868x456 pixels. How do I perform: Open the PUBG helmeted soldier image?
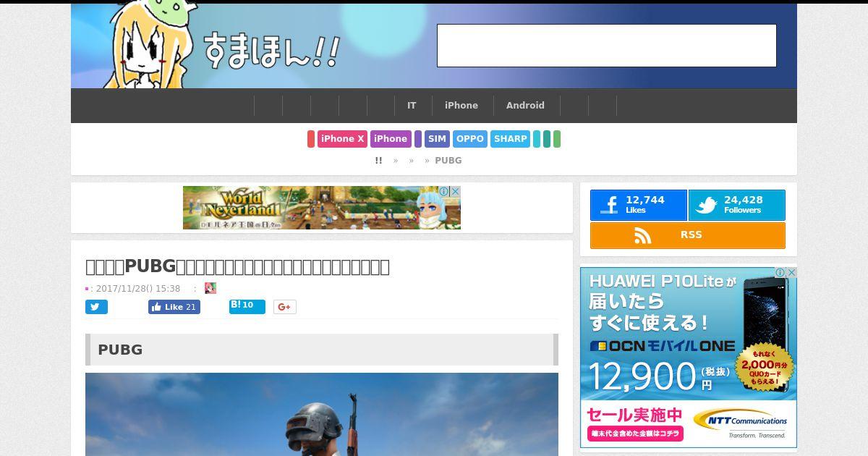click(322, 414)
